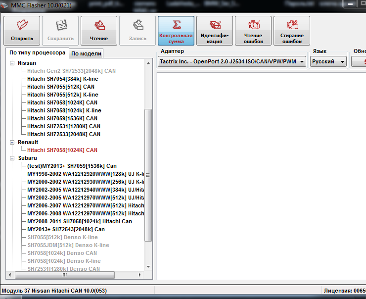Minimize the MMC Flasher window
Image resolution: width=366 pixels, height=299 pixels.
coord(350,4)
